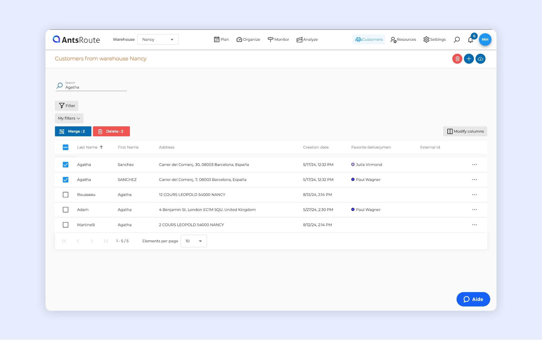
Task: Open the Analyze menu item
Action: [x=307, y=39]
